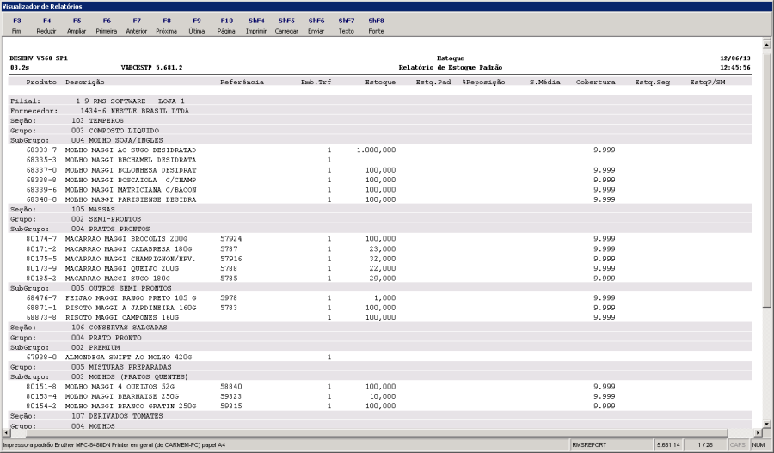Click product 80185-2 MACARRAO MAGGI SUGO

[380, 279]
